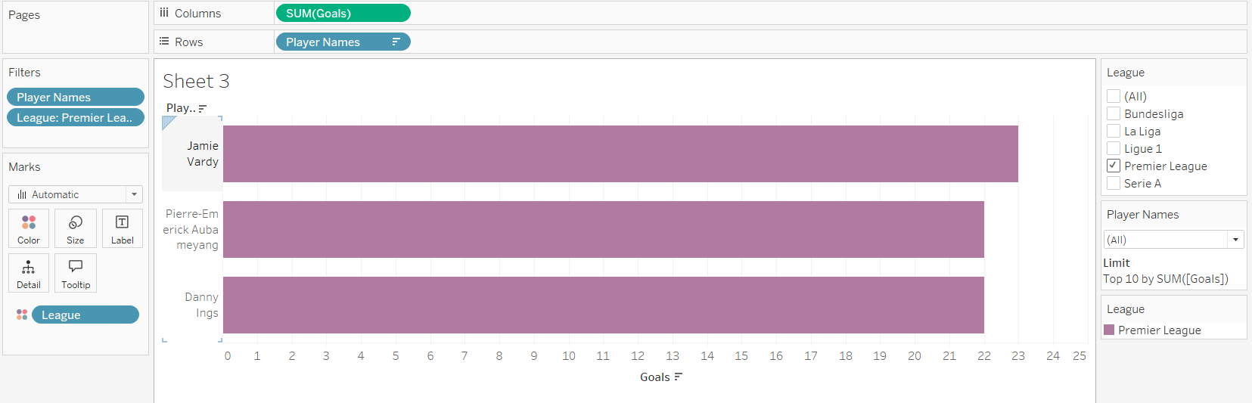Open the Label marks card
1252x403 pixels.
122,228
